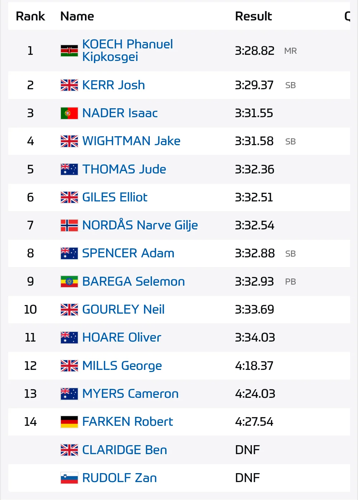Open CLARIDGE Ben profile link

pos(125,450)
